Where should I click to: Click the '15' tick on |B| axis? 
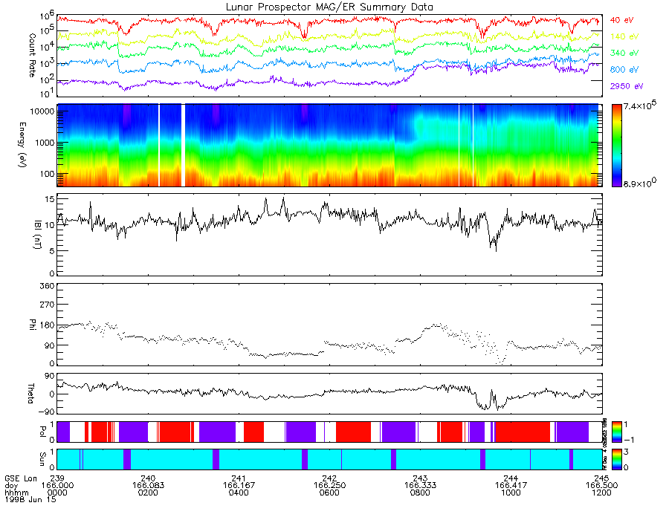[x=50, y=199]
